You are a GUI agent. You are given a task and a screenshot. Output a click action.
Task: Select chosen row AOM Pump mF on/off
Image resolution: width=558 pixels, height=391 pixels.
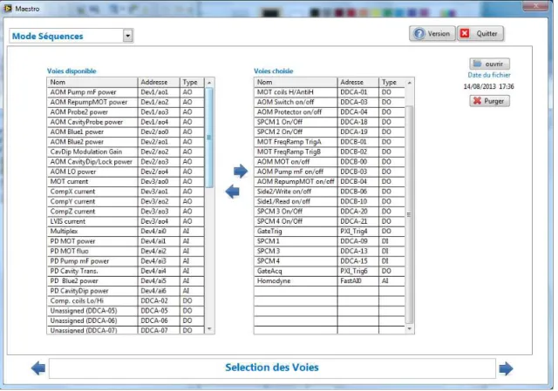point(330,172)
